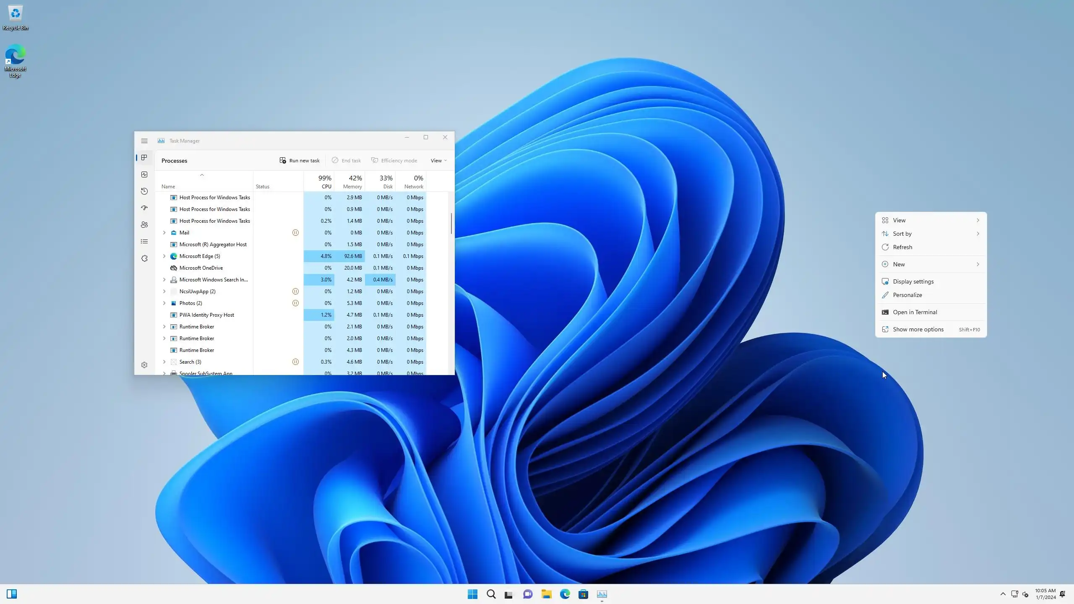Open the Details page icon

click(x=144, y=242)
